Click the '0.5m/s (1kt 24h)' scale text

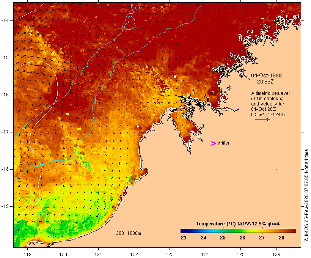pos(268,115)
